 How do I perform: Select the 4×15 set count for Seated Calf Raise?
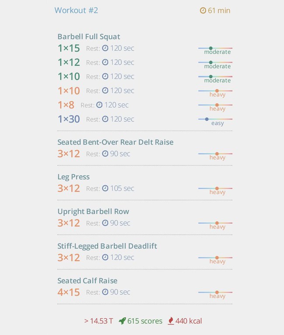69,292
